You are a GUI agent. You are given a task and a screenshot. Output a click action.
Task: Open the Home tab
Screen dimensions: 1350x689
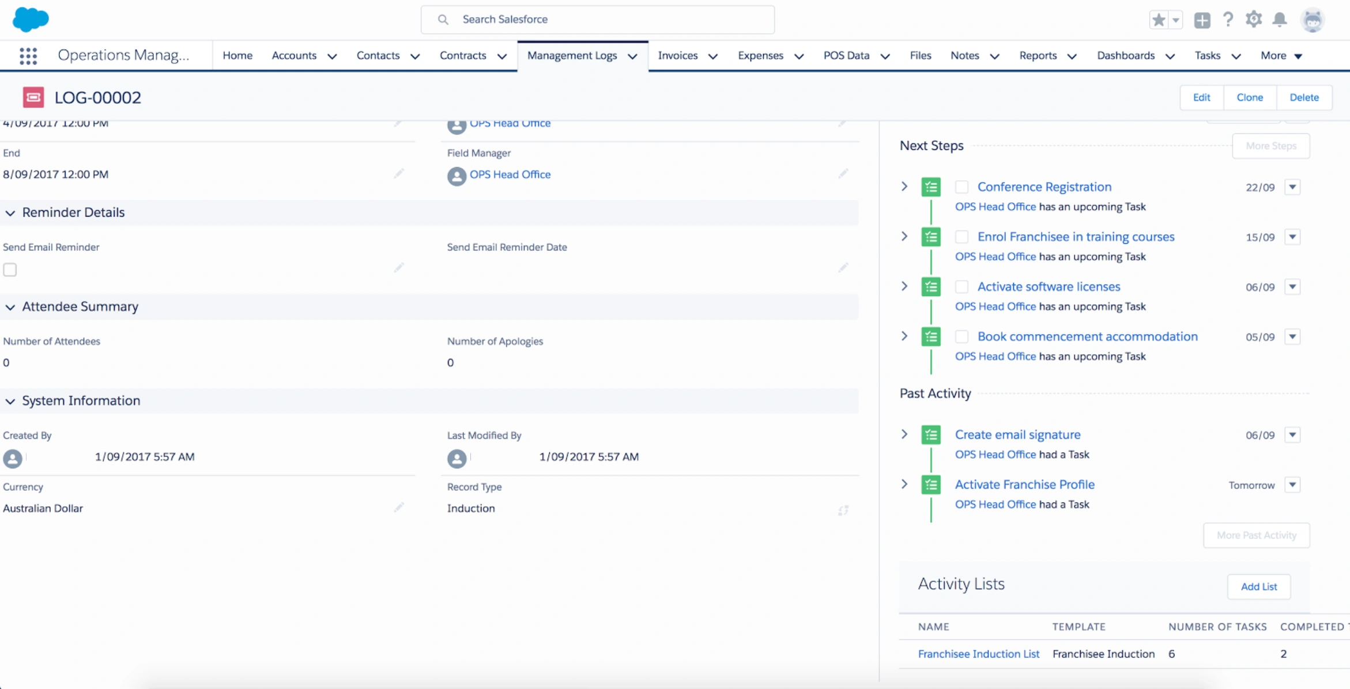pyautogui.click(x=237, y=55)
